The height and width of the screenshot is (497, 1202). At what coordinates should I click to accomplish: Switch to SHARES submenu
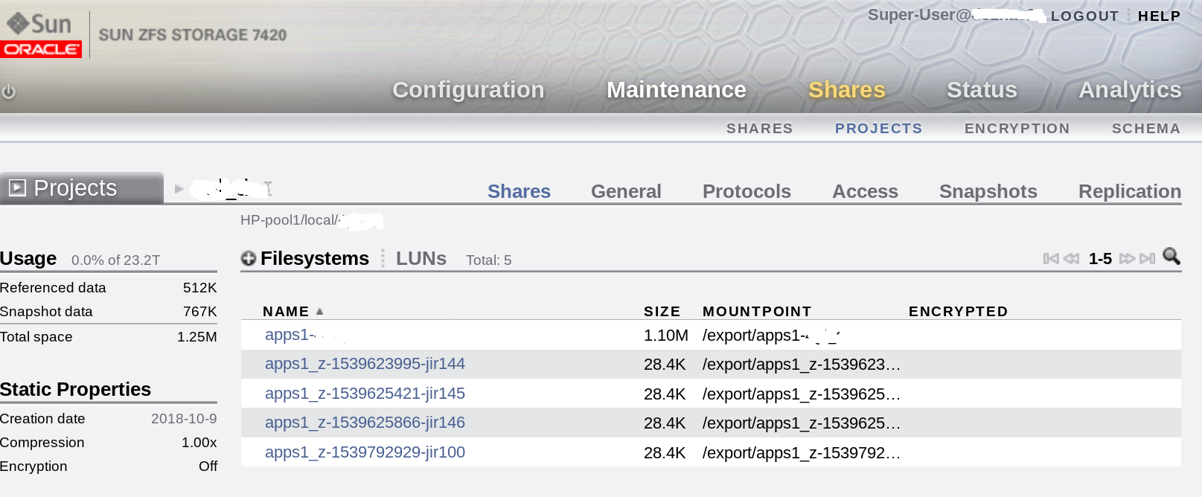point(760,129)
